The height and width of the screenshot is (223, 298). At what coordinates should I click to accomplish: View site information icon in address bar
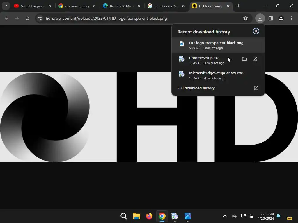40,18
